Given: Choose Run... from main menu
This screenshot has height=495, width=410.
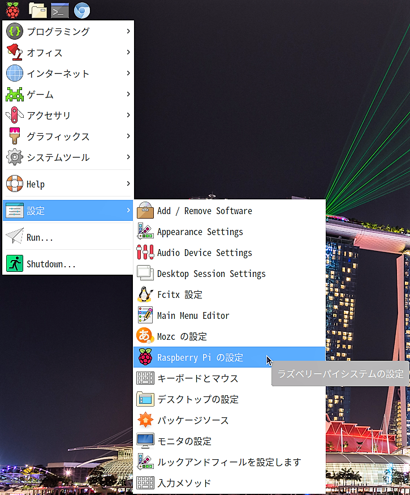Looking at the screenshot, I should point(68,237).
